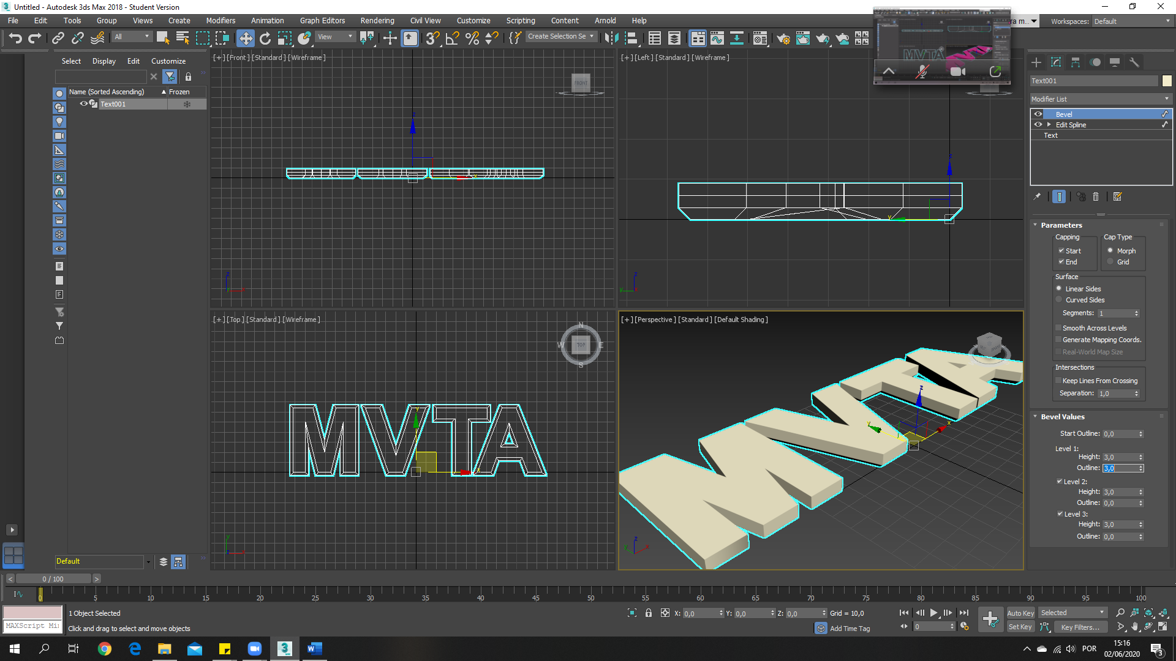Open the Reference Coordinate View dropdown
Screen dimensions: 1176x661
click(335, 37)
